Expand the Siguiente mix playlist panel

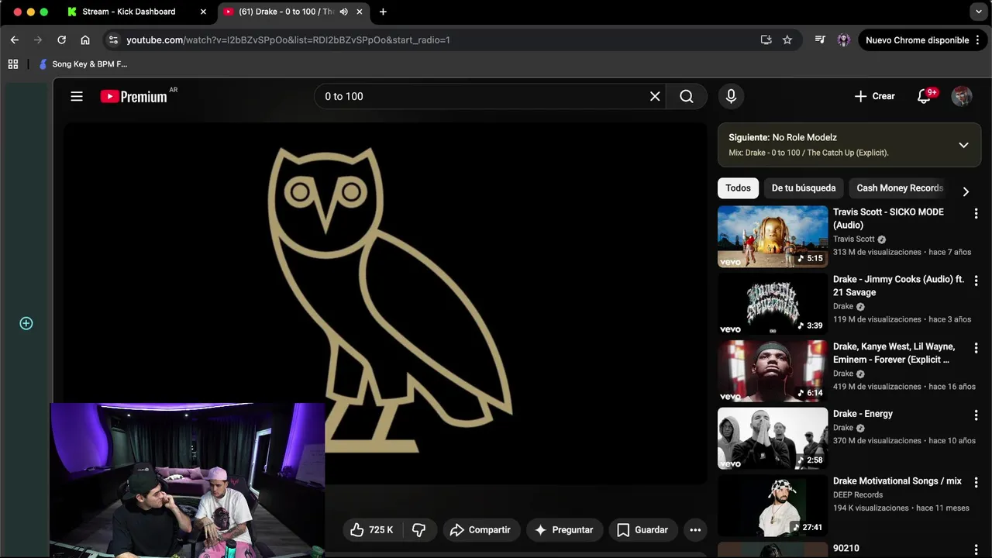click(963, 145)
